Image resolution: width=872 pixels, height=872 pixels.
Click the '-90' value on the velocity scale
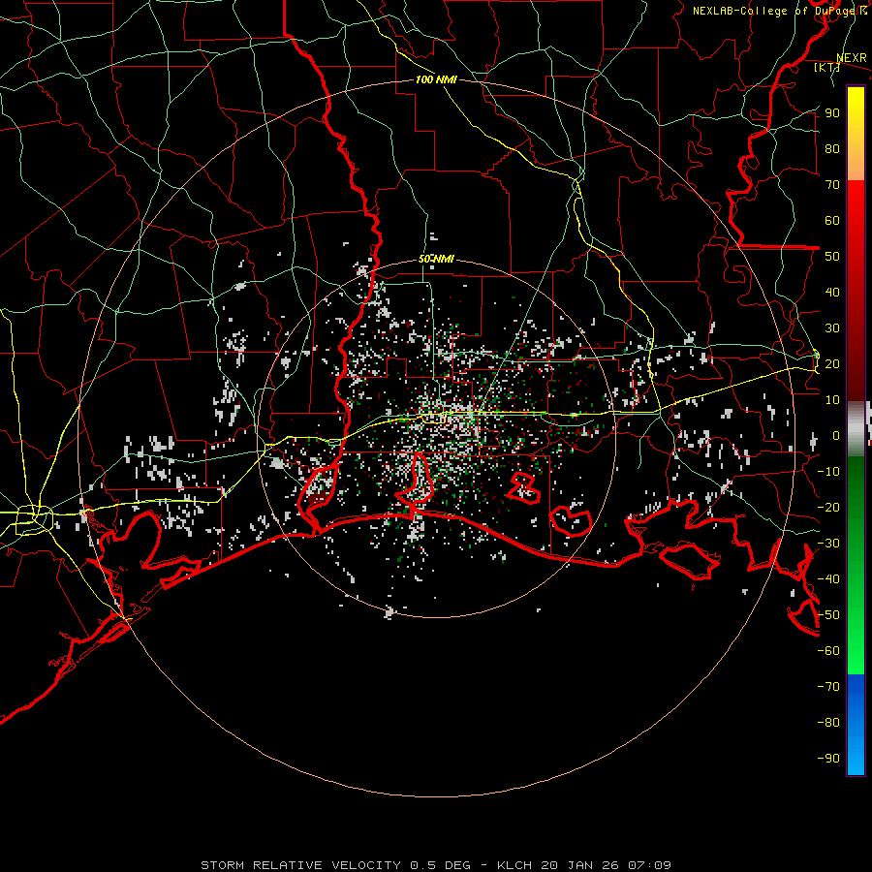point(828,759)
